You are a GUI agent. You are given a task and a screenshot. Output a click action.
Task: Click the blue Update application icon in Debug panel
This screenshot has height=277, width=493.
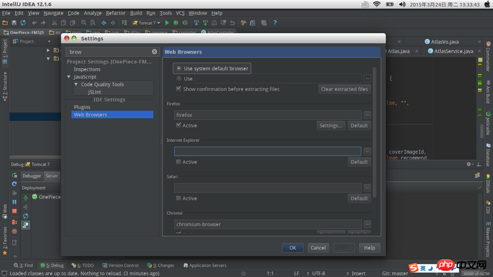click(x=14, y=184)
